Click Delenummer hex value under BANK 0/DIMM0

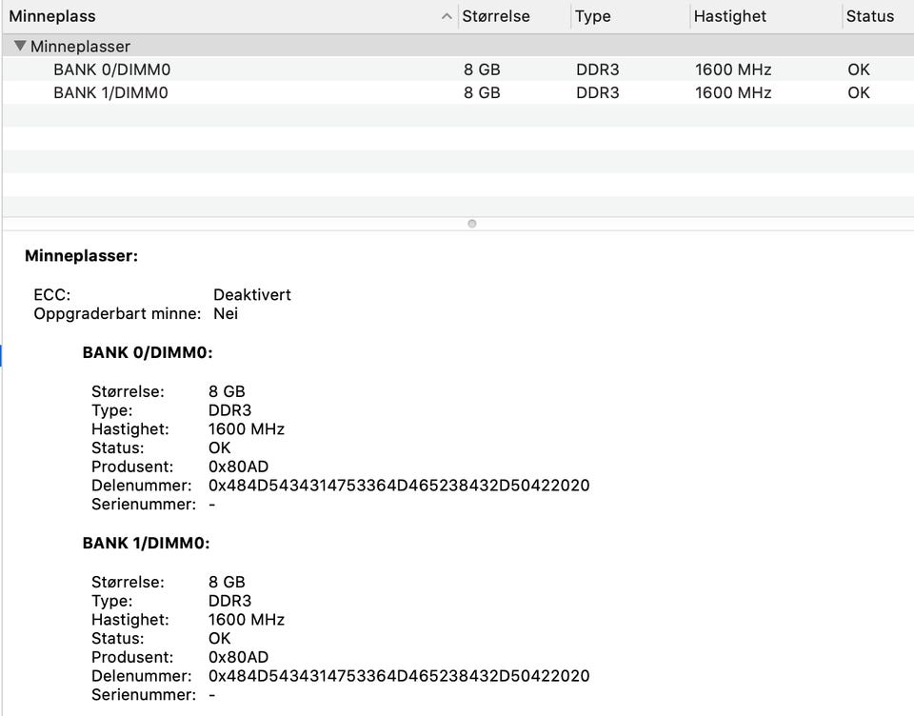coord(399,485)
